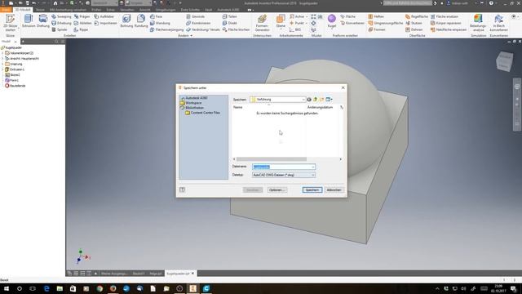Screen dimensions: 522x294
Task: Open the Belastungsanalyse simulation tool
Action: (479, 23)
